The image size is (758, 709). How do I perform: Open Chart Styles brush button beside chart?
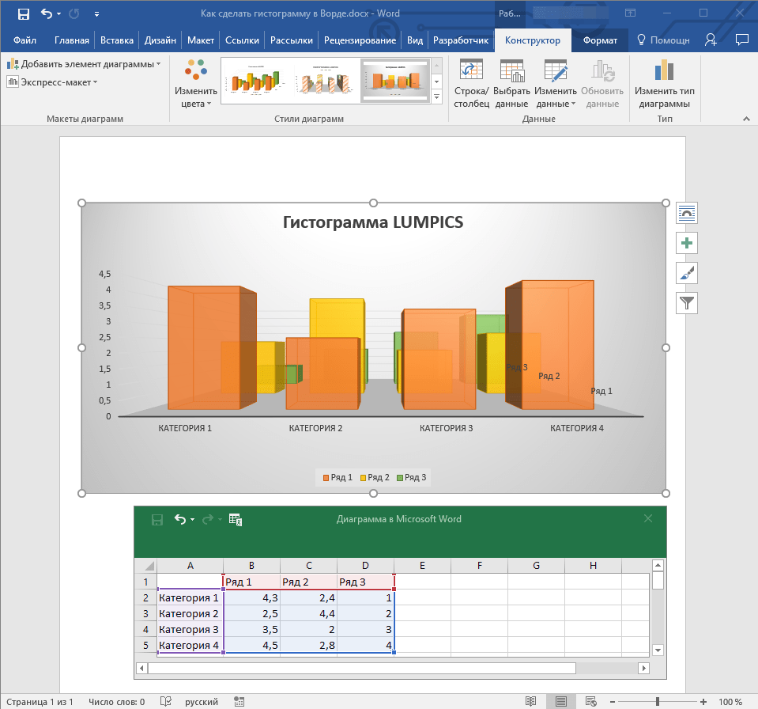pos(687,273)
